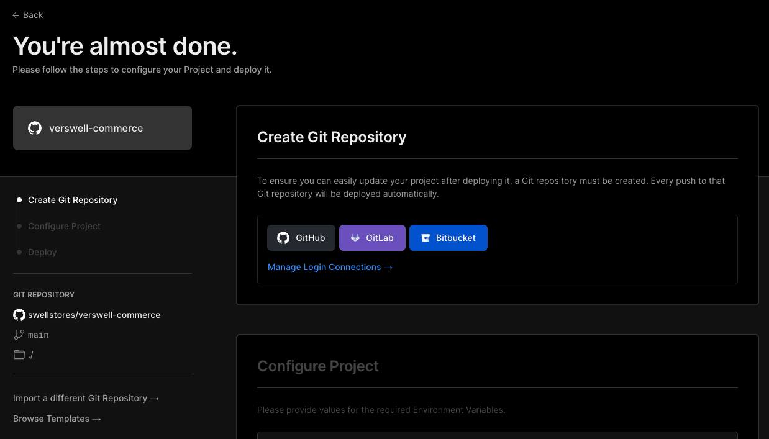Image resolution: width=769 pixels, height=439 pixels.
Task: Select the GitLab provider button
Action: pos(372,238)
